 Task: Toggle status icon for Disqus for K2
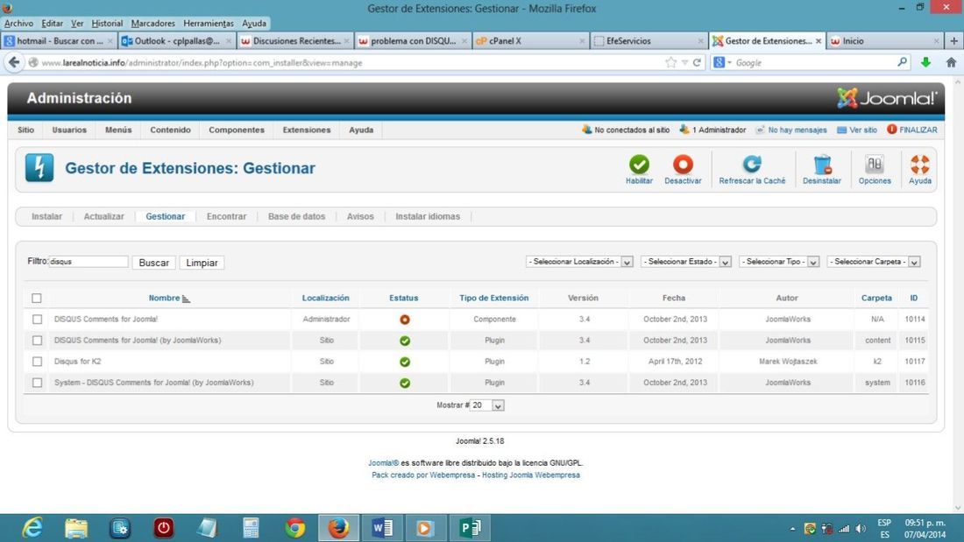(405, 362)
